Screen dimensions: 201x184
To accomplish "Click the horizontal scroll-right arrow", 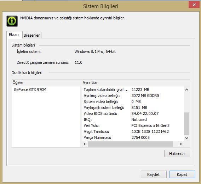I will 181,144.
